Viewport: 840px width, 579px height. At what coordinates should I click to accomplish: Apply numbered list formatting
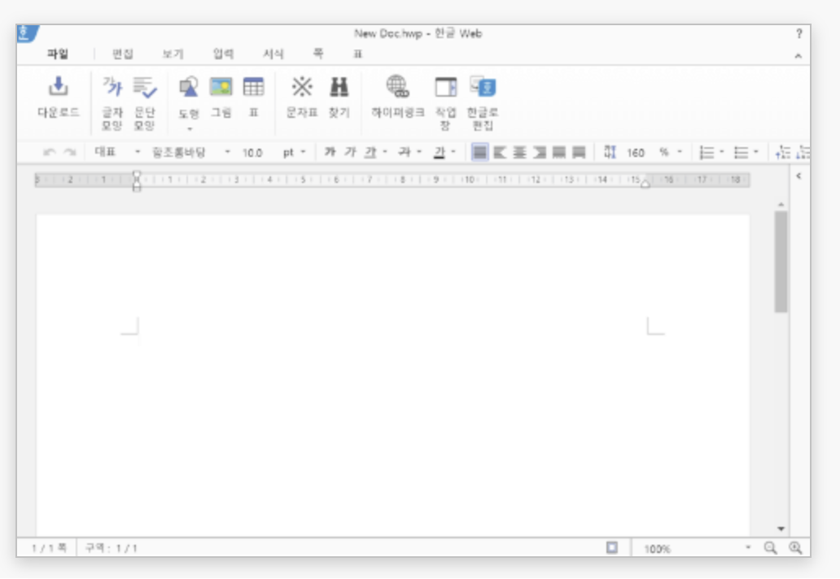pyautogui.click(x=707, y=153)
